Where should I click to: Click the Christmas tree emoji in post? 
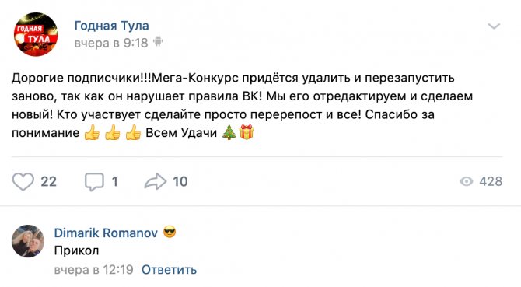(x=229, y=132)
